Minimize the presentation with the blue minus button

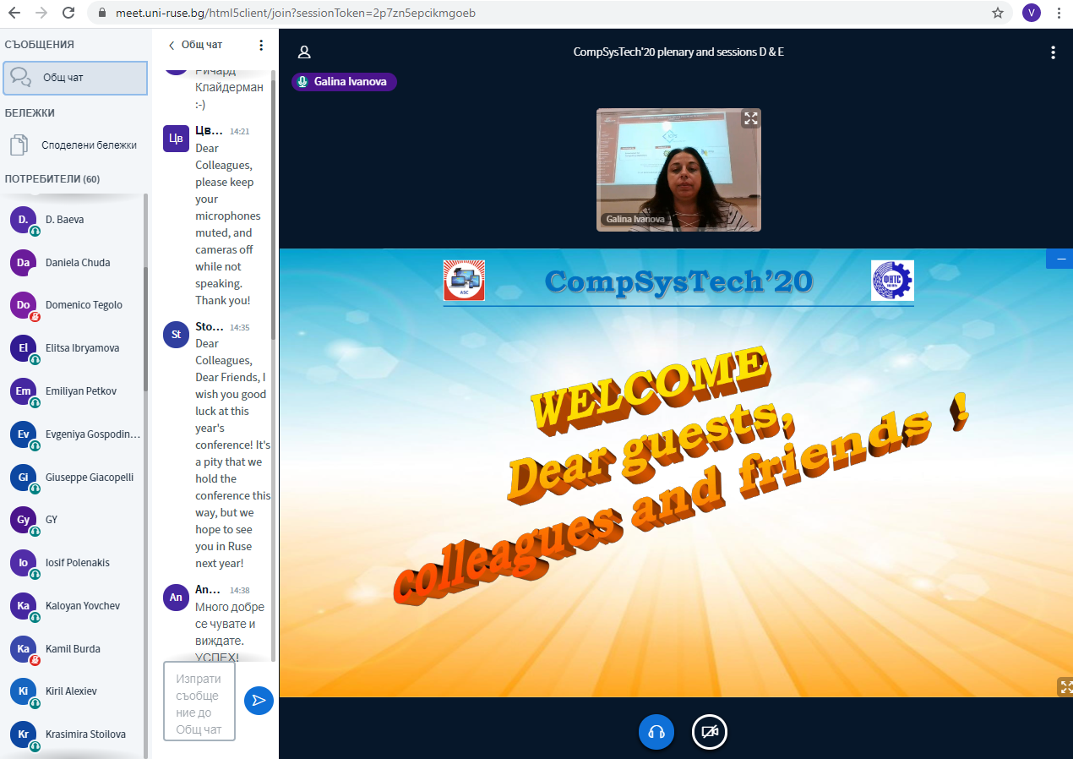coord(1059,259)
